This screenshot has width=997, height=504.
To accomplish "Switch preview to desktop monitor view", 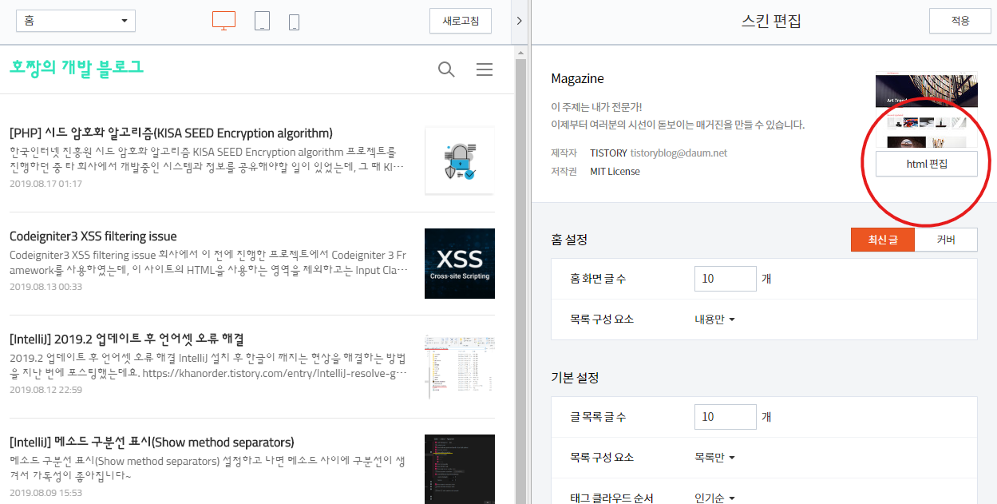I will tap(224, 21).
